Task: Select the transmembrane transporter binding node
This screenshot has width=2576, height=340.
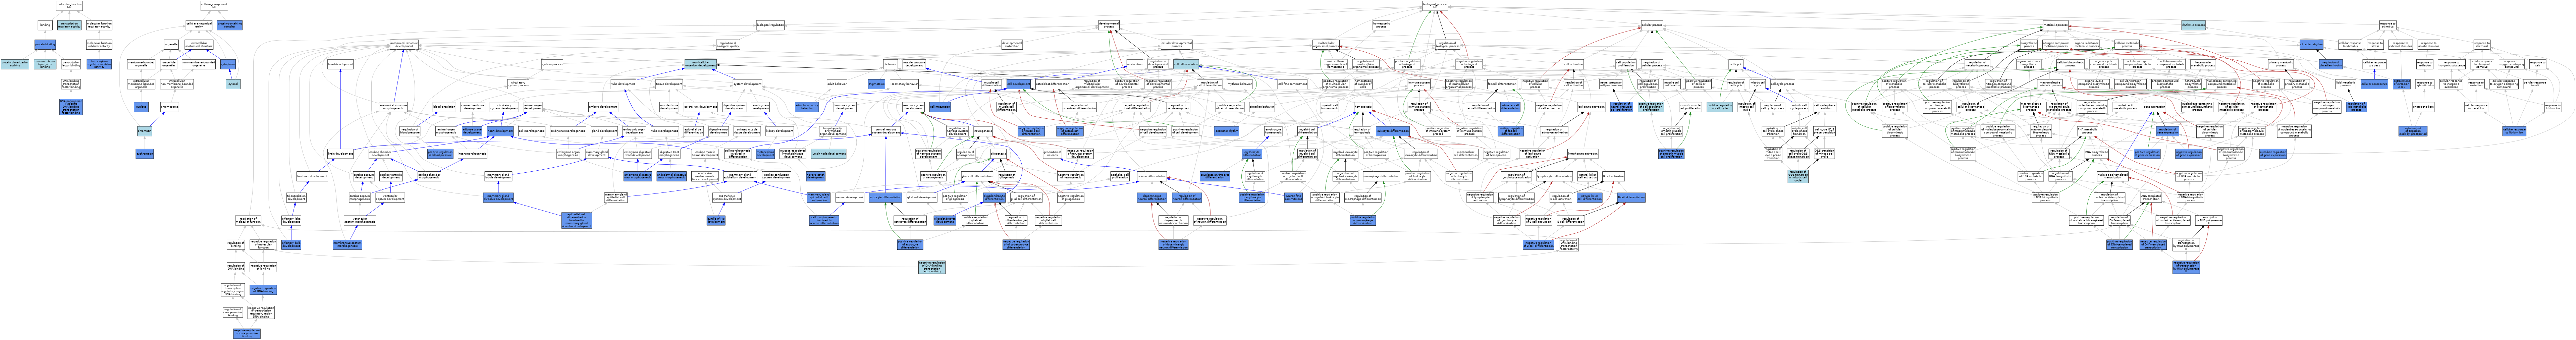Action: [45, 64]
